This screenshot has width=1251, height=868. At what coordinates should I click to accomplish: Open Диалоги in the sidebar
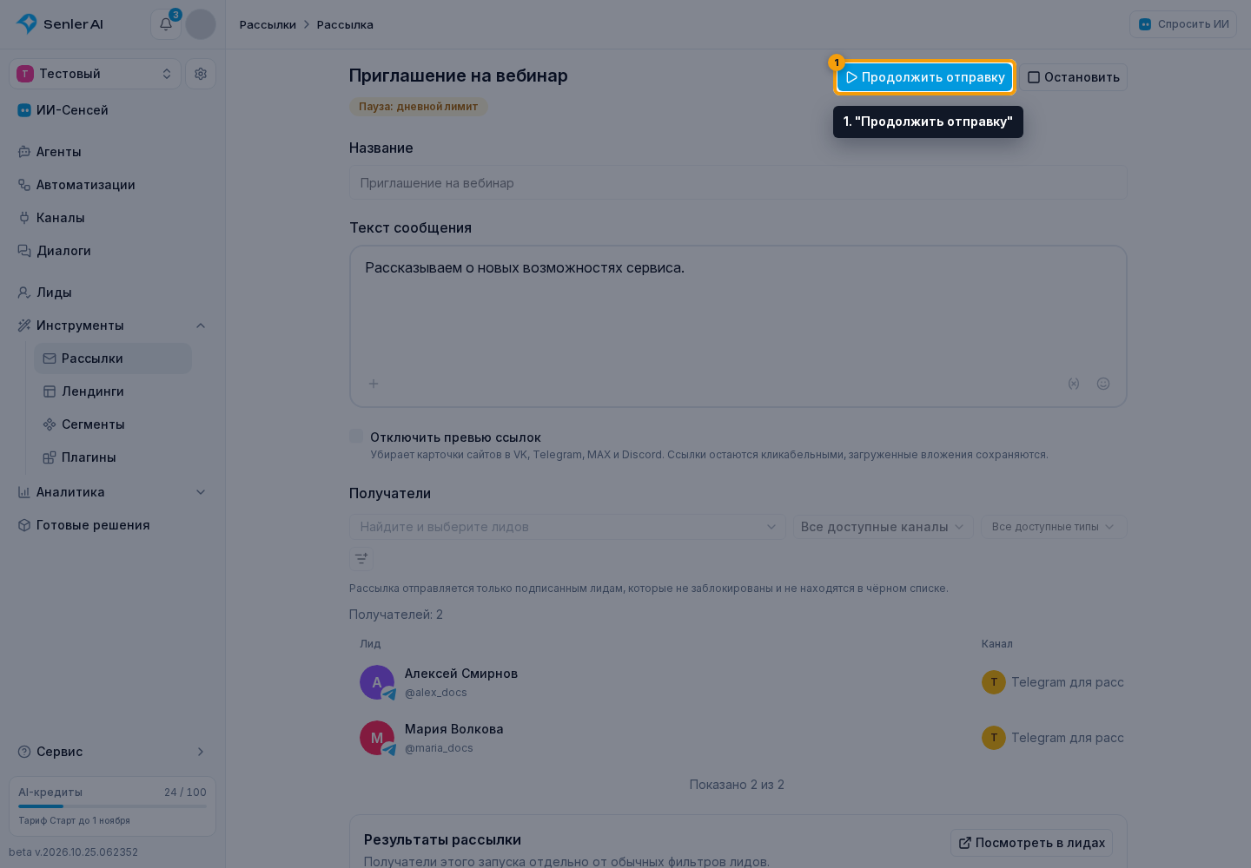point(112,251)
